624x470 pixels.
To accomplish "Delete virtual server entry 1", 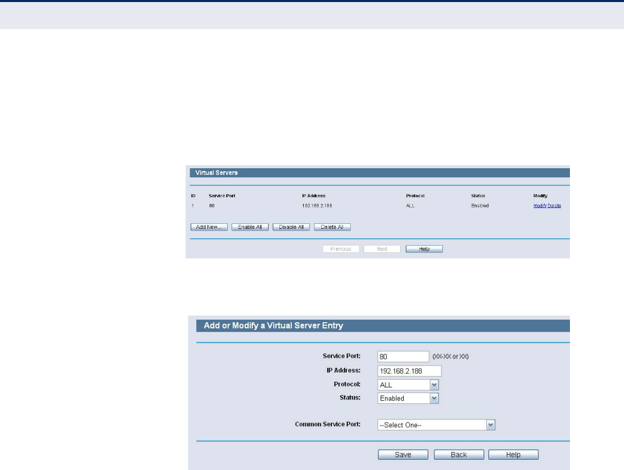I will click(x=555, y=205).
